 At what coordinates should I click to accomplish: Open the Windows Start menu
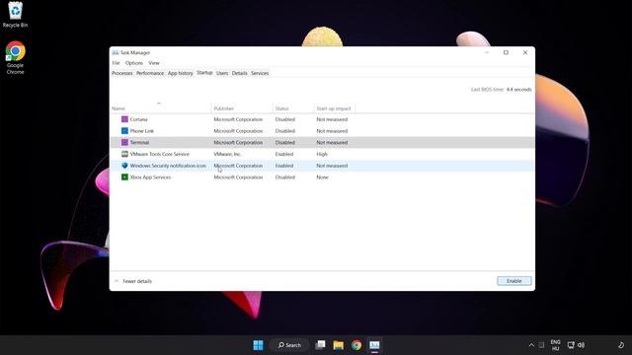pos(258,345)
